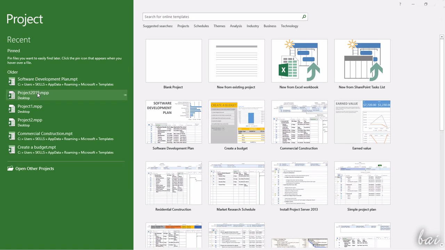This screenshot has width=445, height=250.
Task: Open Other Projects link
Action: pyautogui.click(x=34, y=169)
